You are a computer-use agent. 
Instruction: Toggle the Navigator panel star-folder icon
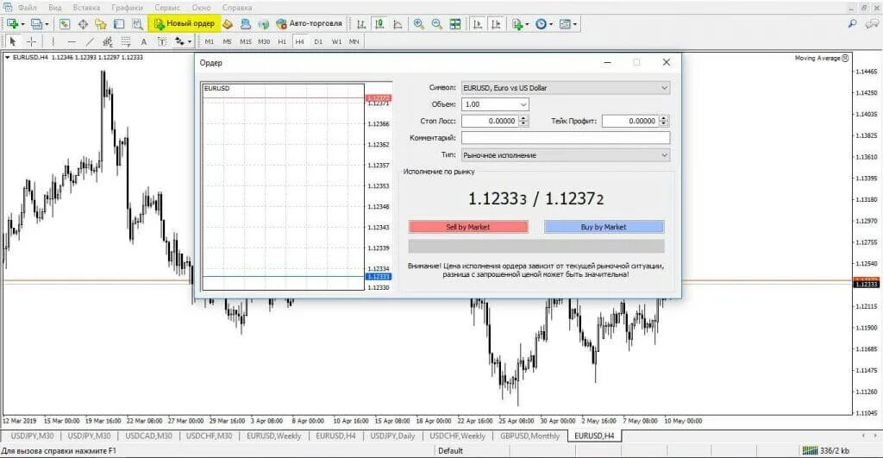point(101,23)
